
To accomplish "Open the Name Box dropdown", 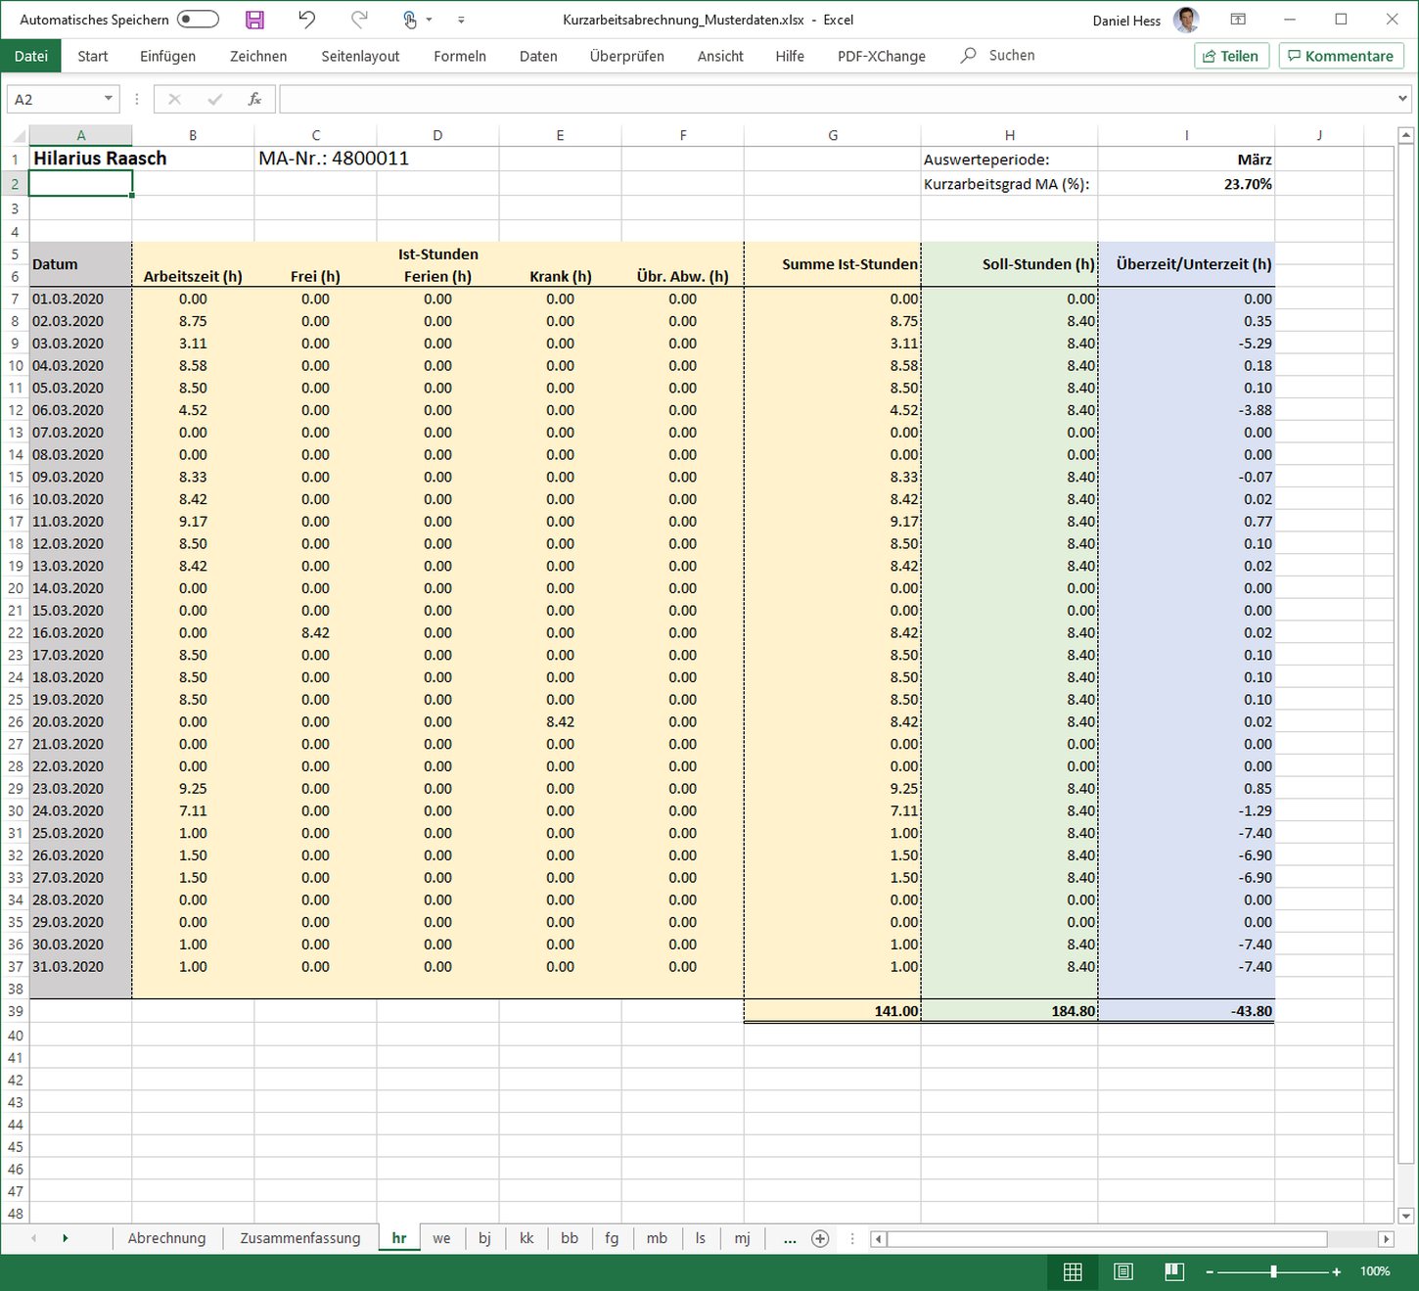I will 108,99.
